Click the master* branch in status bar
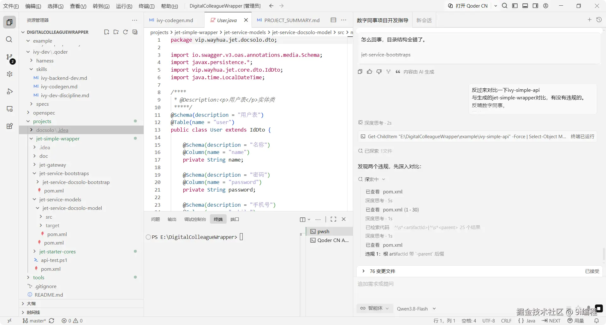This screenshot has height=325, width=606. [x=34, y=321]
